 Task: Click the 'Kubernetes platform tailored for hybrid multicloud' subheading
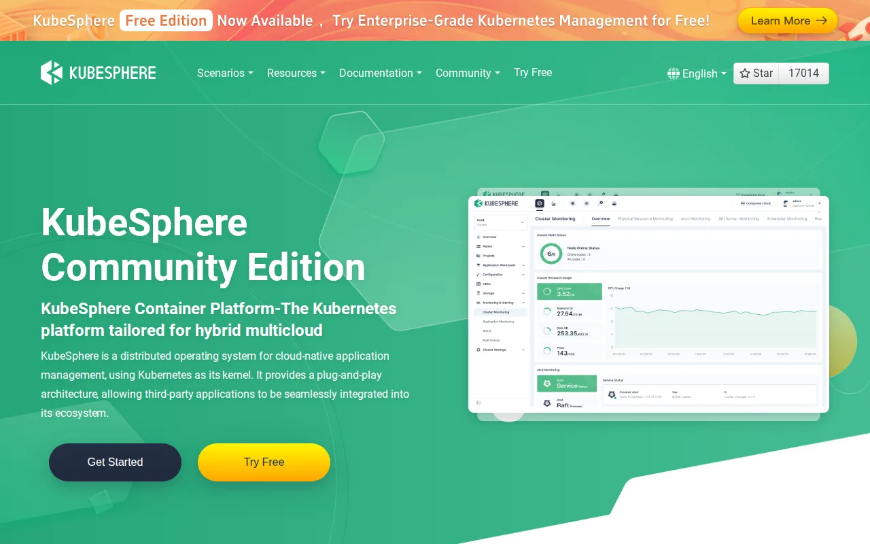(x=219, y=320)
